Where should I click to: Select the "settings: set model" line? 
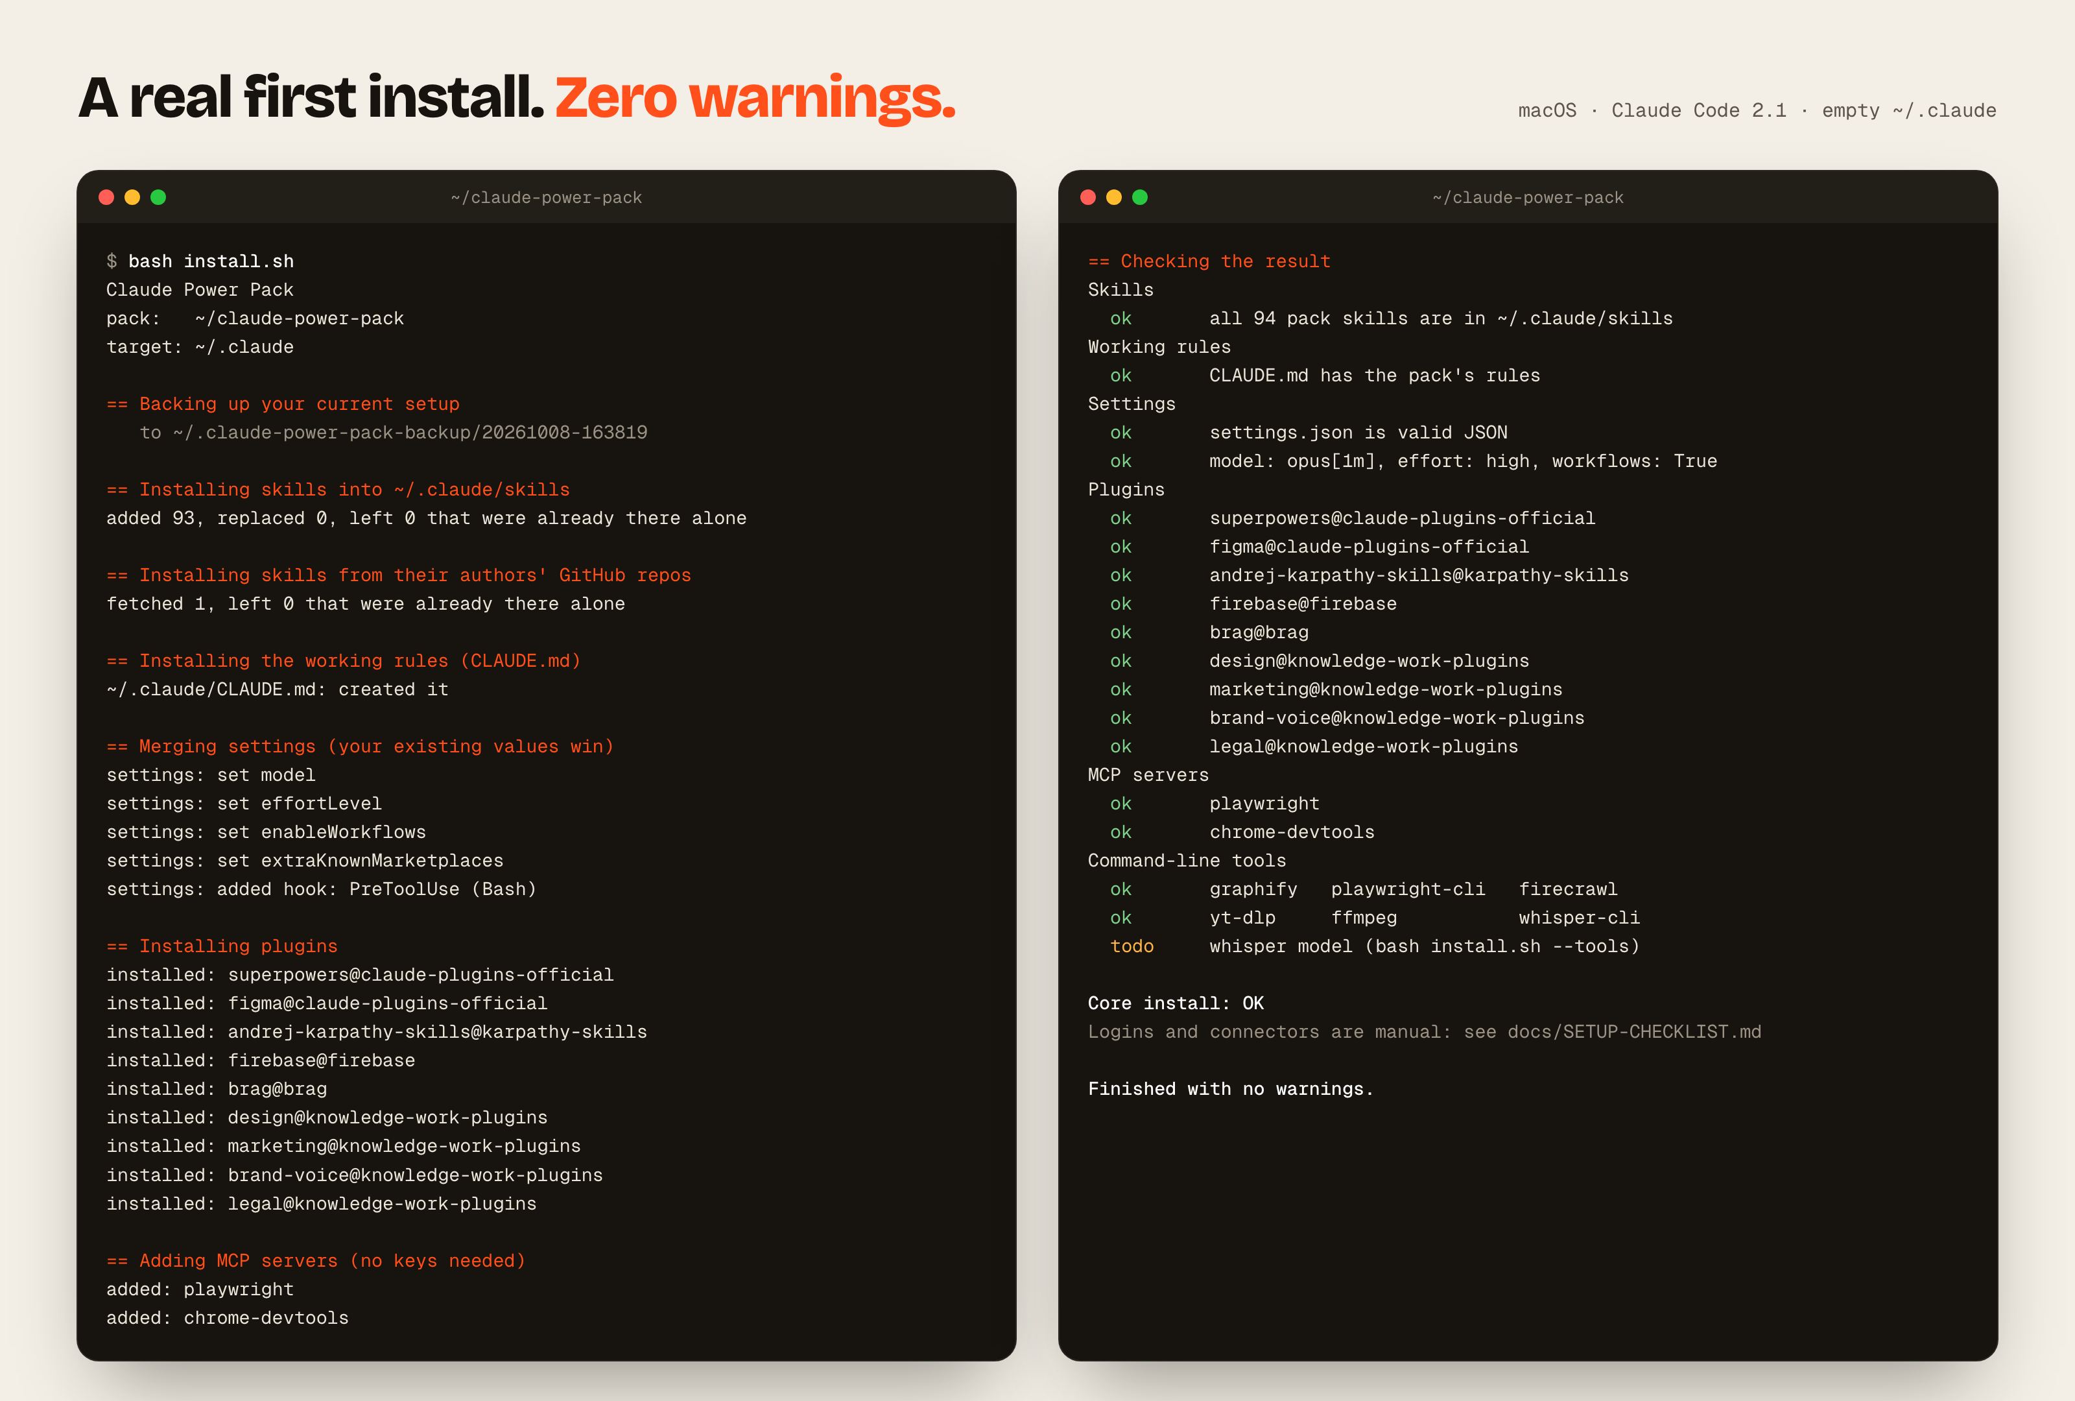[x=211, y=776]
